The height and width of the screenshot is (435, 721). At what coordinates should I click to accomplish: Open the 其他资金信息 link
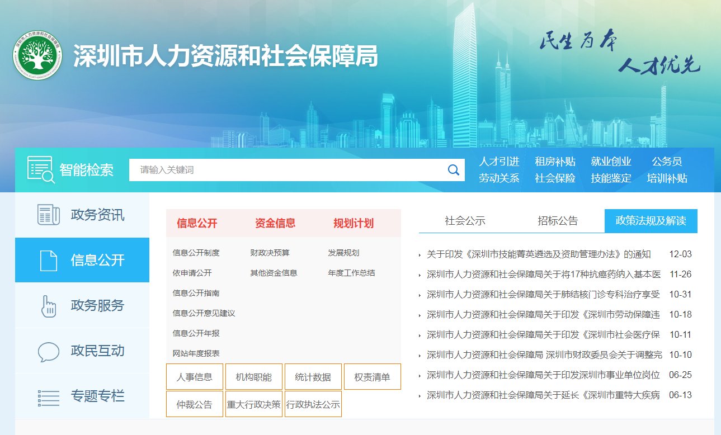point(274,273)
